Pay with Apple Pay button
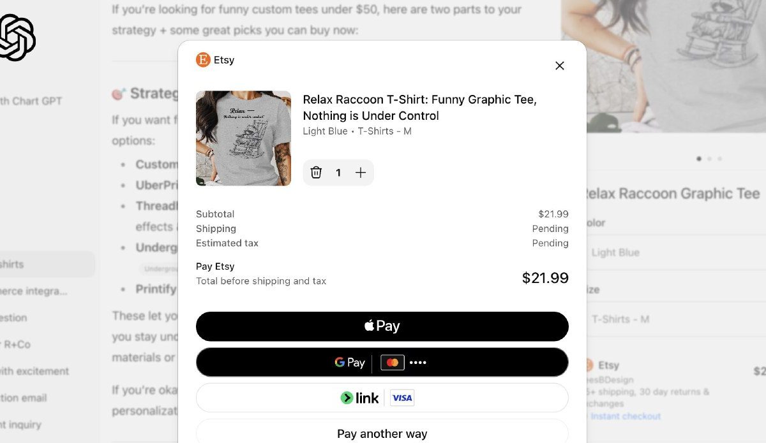The image size is (766, 443). [382, 326]
